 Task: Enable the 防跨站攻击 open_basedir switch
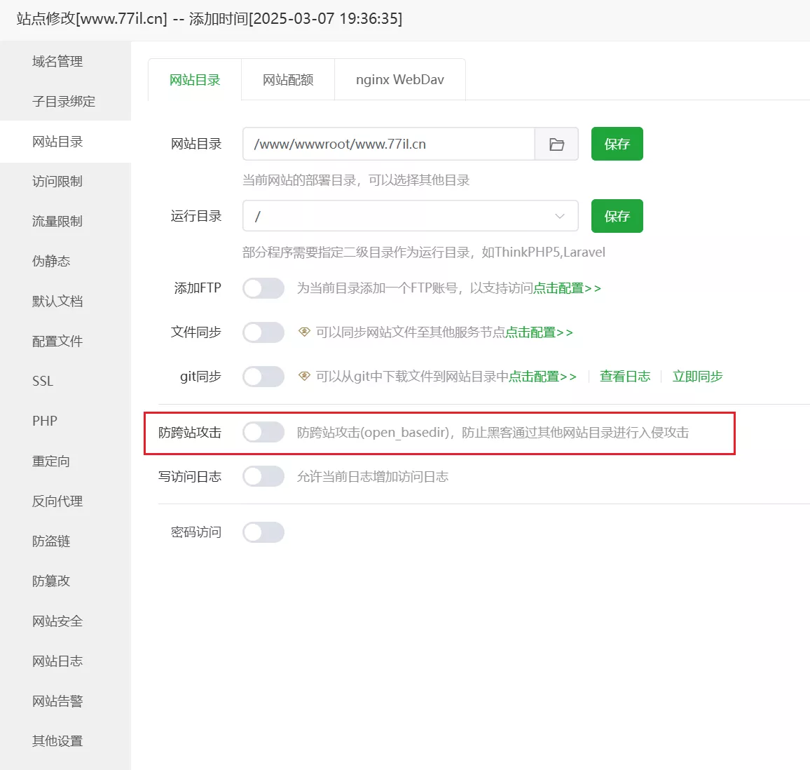click(x=263, y=433)
